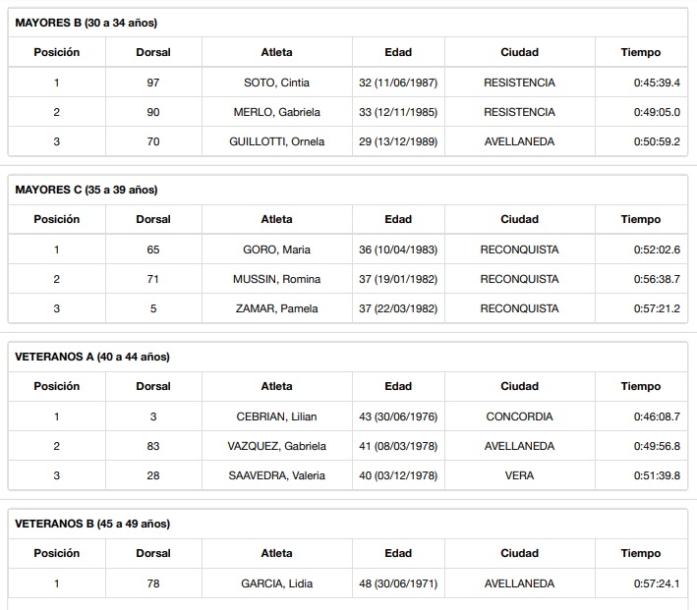Click Atleta header in the Veteranos A table
Screen dimensions: 697x610
[276, 386]
